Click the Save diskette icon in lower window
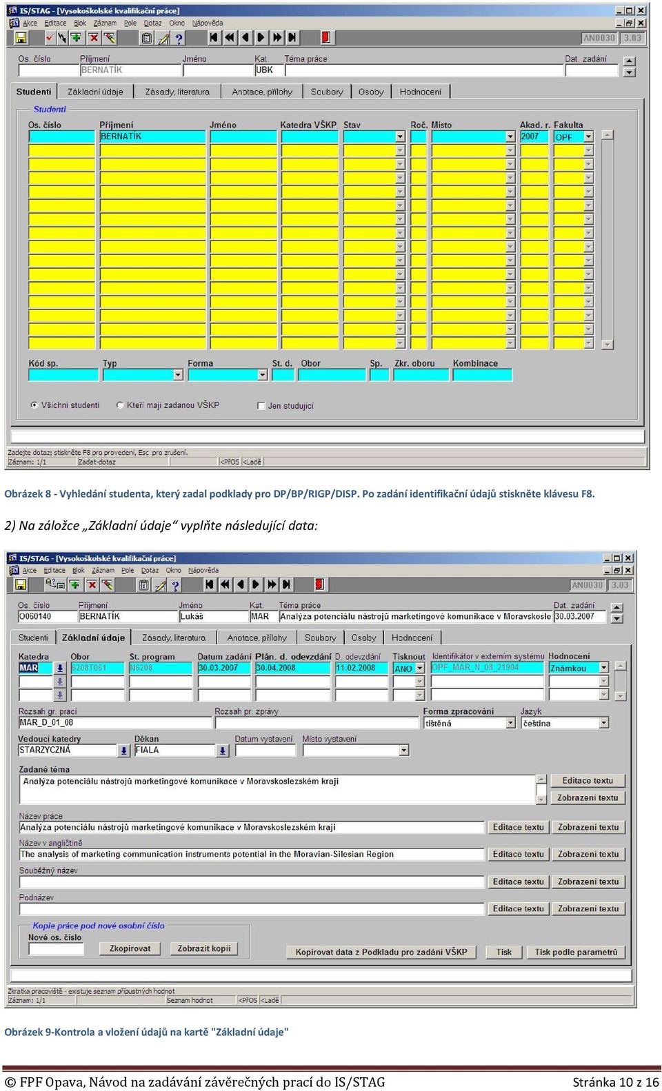 coord(21,585)
